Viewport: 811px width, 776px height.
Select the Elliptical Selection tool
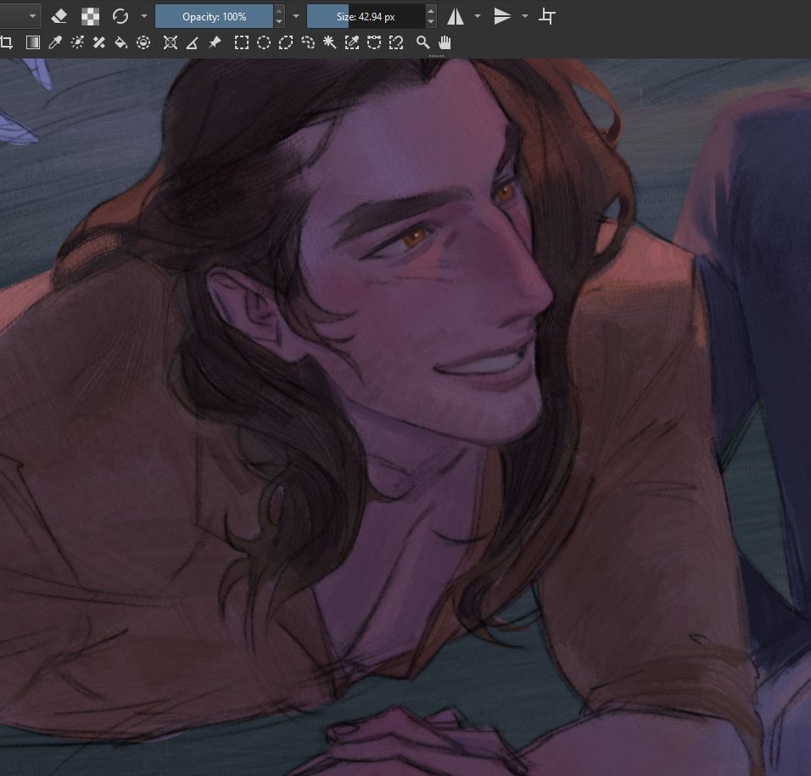pyautogui.click(x=264, y=42)
